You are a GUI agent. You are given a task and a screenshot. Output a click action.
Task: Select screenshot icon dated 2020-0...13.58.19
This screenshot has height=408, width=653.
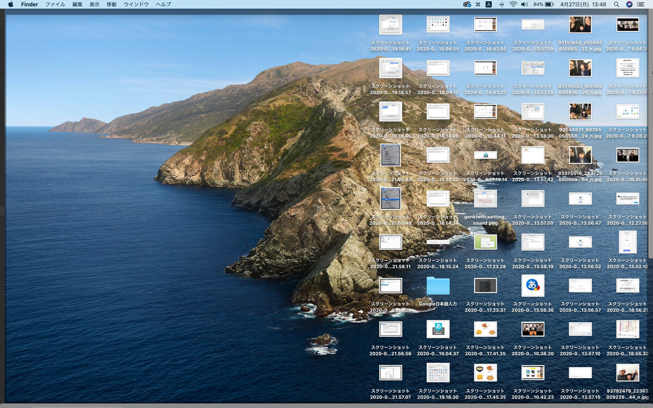point(533,242)
